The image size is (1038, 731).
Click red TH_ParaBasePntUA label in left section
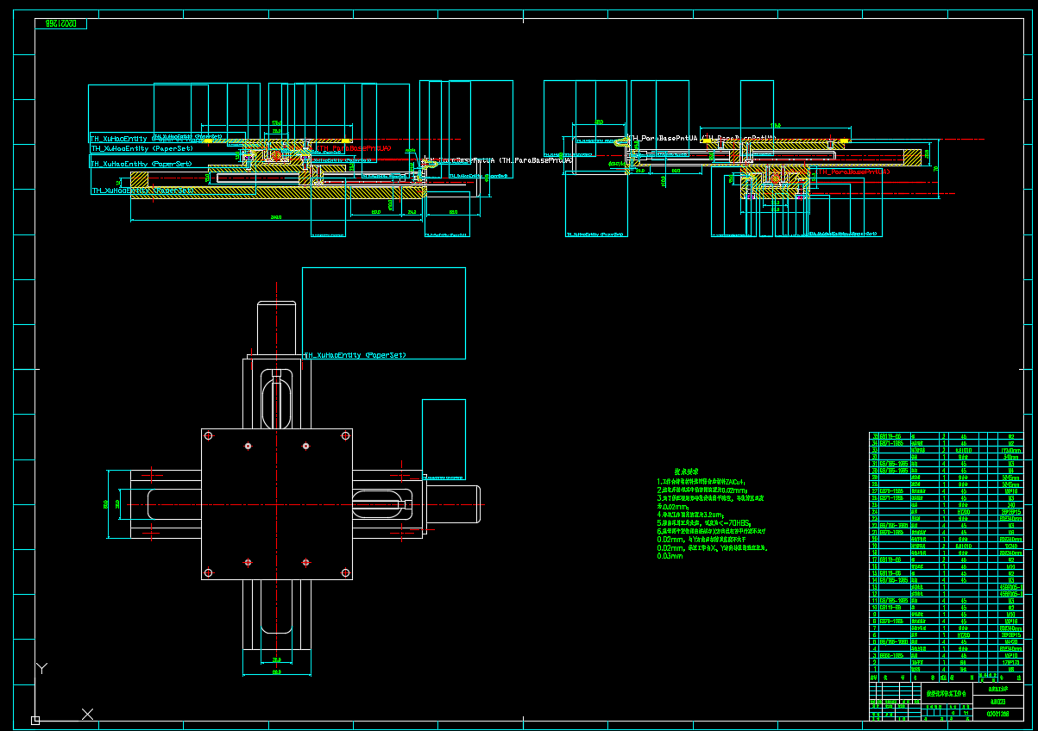(x=355, y=148)
